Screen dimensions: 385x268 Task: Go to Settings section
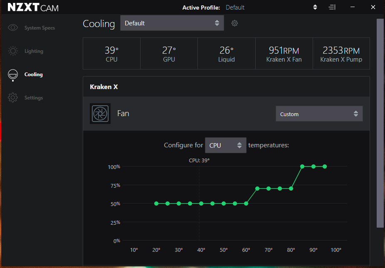[x=34, y=98]
